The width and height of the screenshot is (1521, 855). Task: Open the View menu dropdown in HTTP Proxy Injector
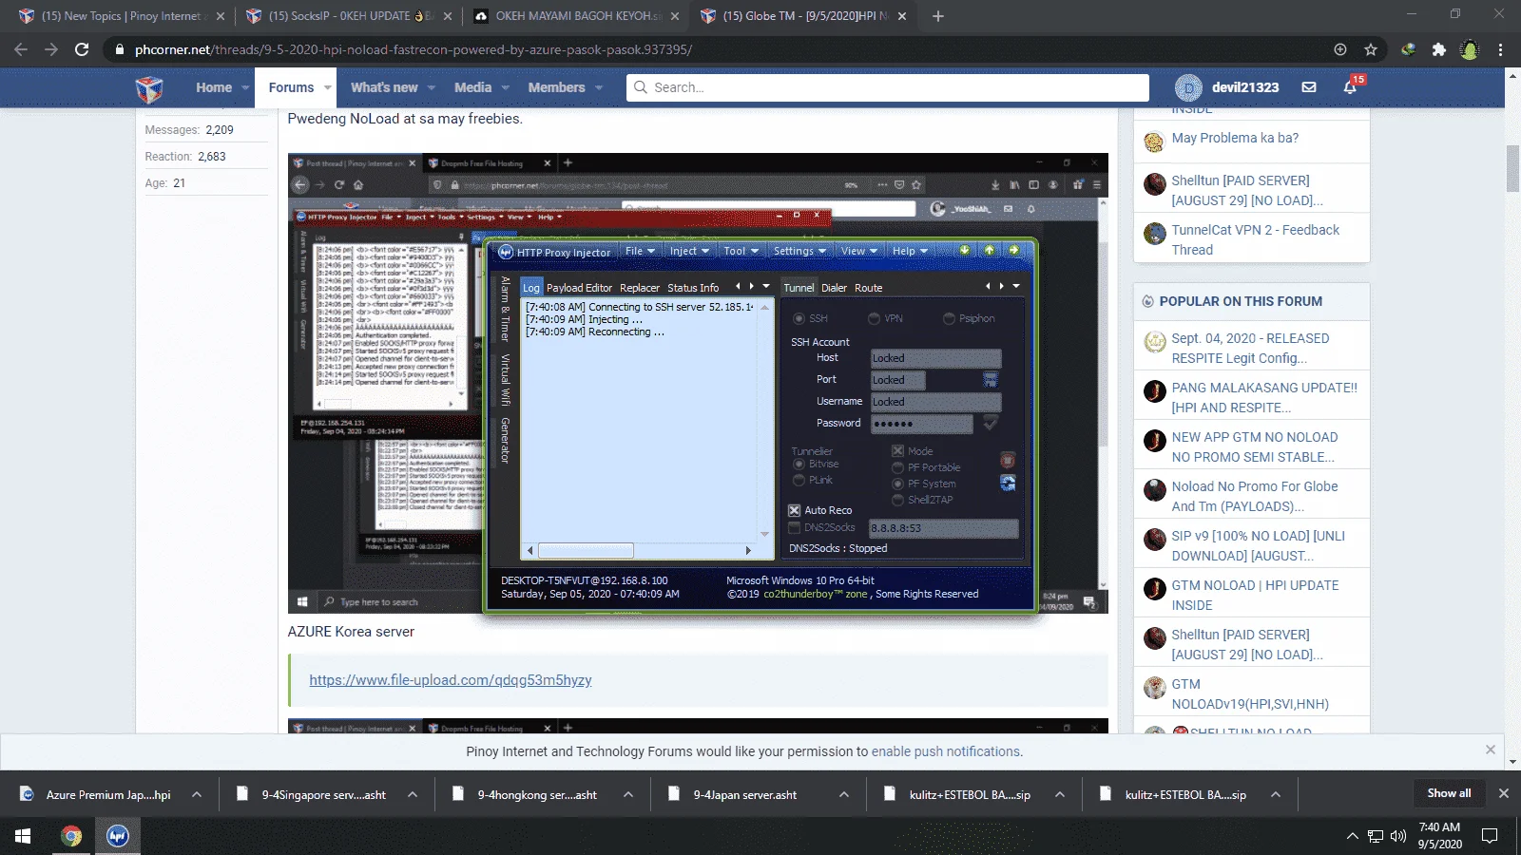858,251
